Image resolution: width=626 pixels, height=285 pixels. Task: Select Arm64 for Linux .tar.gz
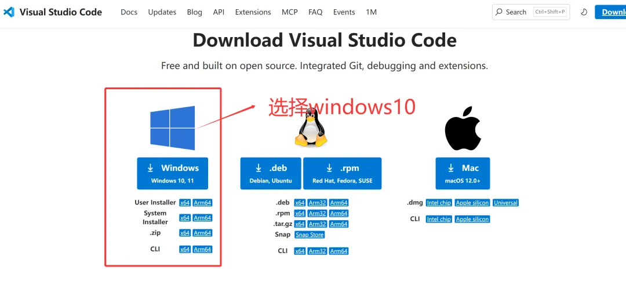339,224
